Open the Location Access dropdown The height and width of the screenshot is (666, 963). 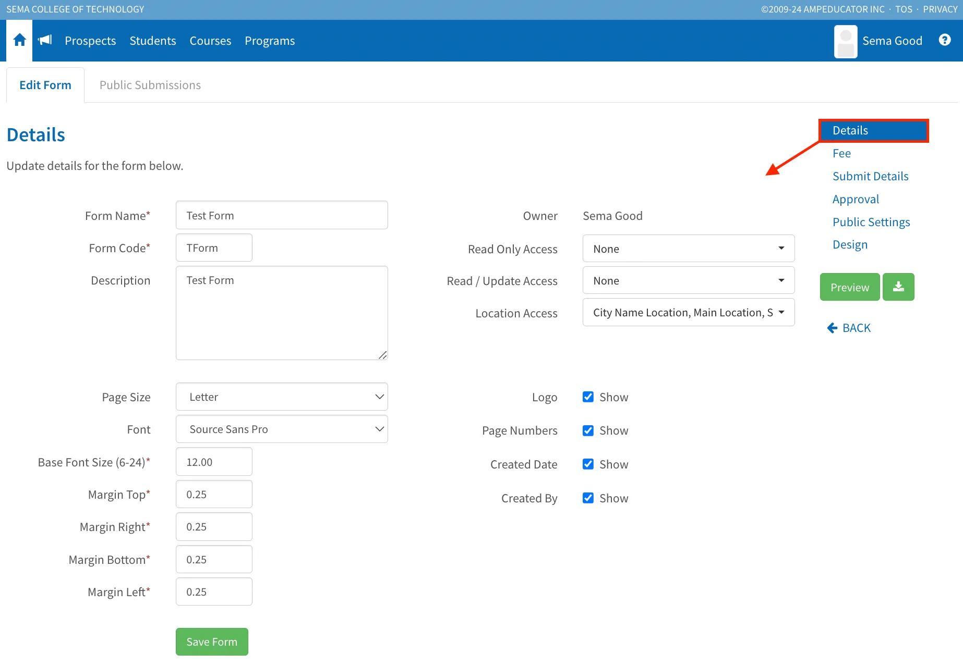click(689, 312)
